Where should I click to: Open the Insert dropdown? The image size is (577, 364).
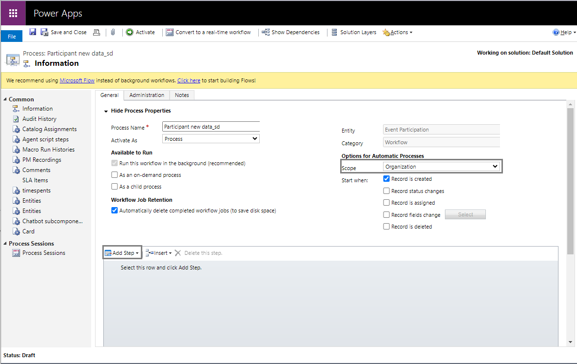[158, 253]
